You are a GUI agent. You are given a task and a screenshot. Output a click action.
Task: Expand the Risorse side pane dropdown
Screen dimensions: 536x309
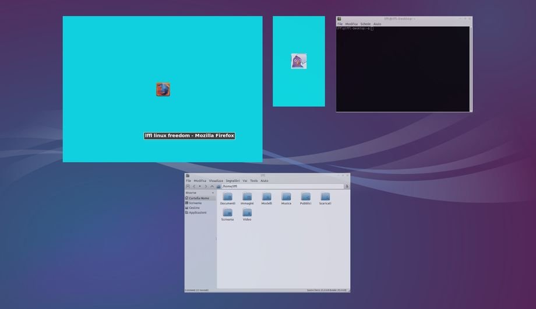pyautogui.click(x=213, y=192)
